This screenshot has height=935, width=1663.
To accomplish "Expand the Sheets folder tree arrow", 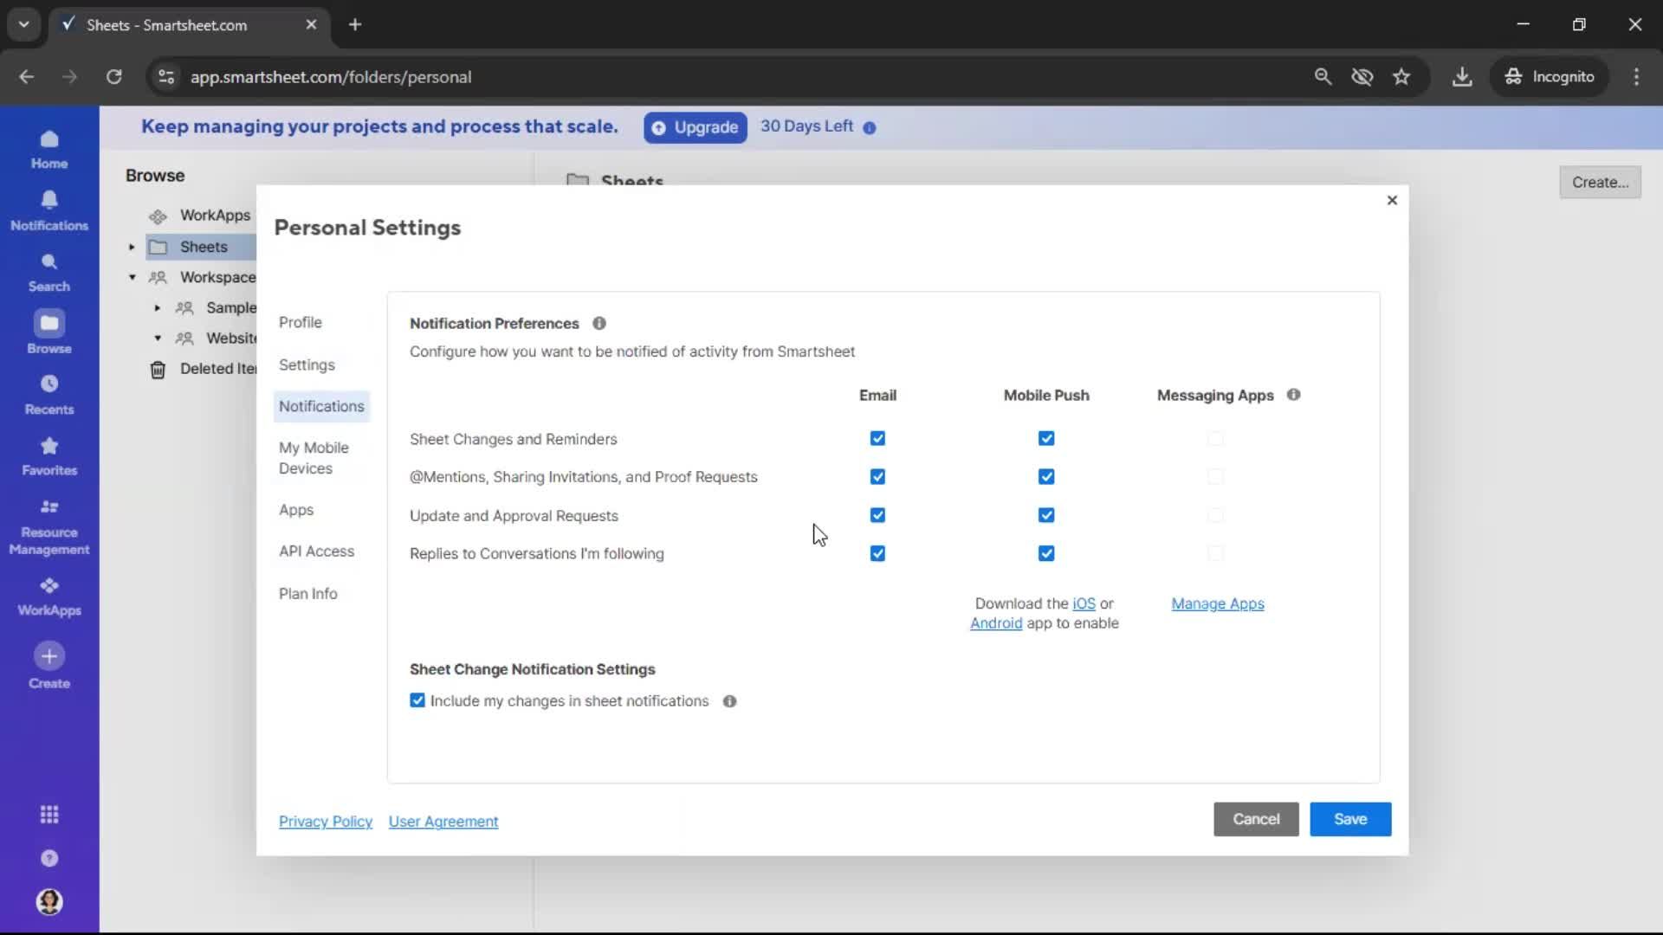I will click(x=132, y=248).
